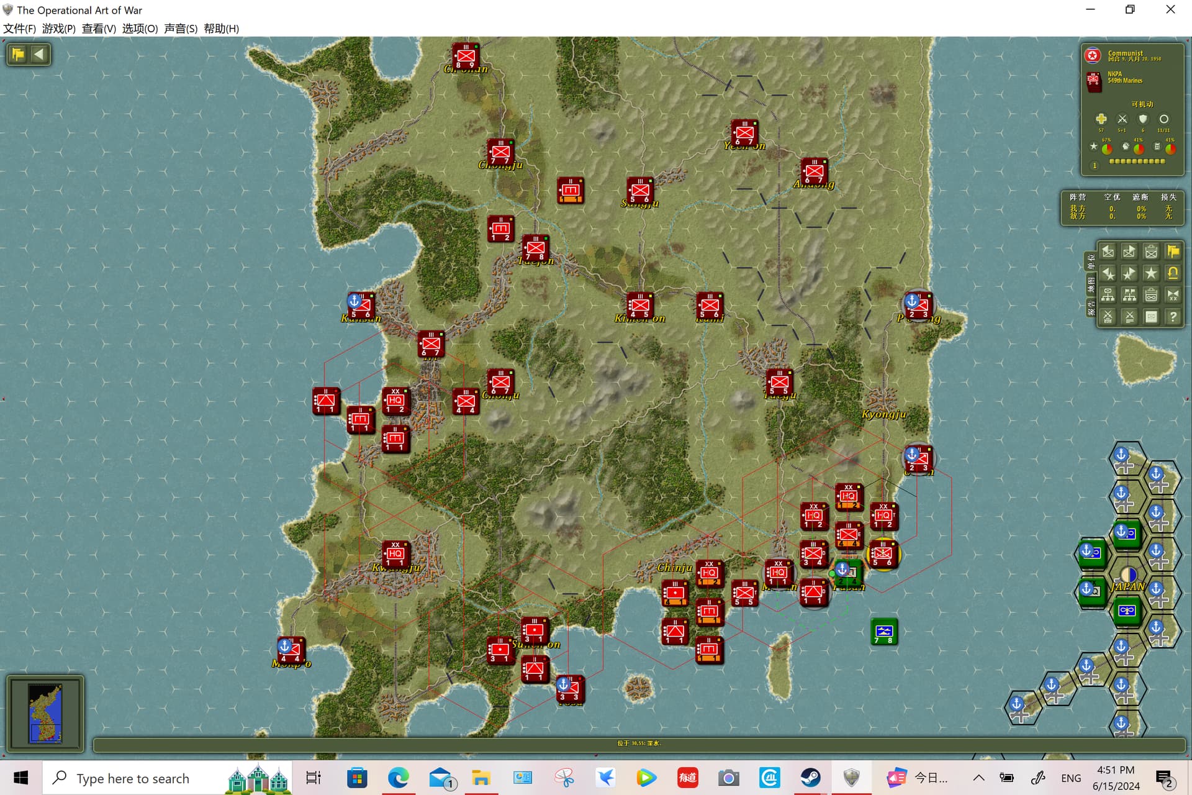The height and width of the screenshot is (795, 1192).
Task: Select the green naval unit 7-8 at sea
Action: pos(884,631)
